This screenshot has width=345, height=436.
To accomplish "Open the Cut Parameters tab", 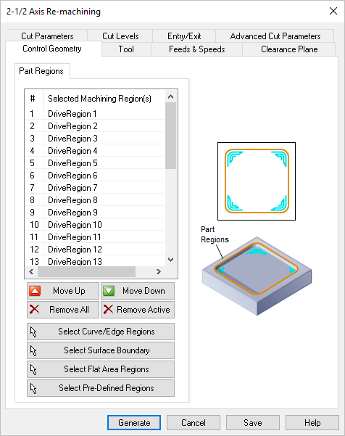I will tap(47, 36).
